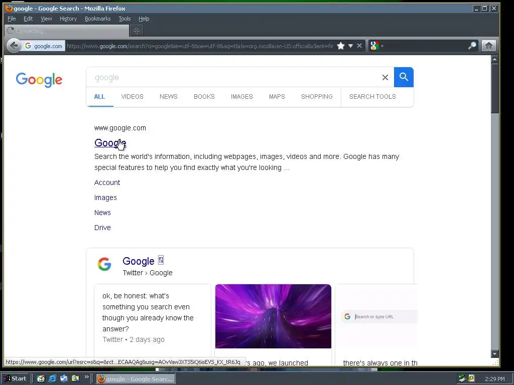
Task: Switch to IMAGES results tab
Action: pyautogui.click(x=242, y=97)
